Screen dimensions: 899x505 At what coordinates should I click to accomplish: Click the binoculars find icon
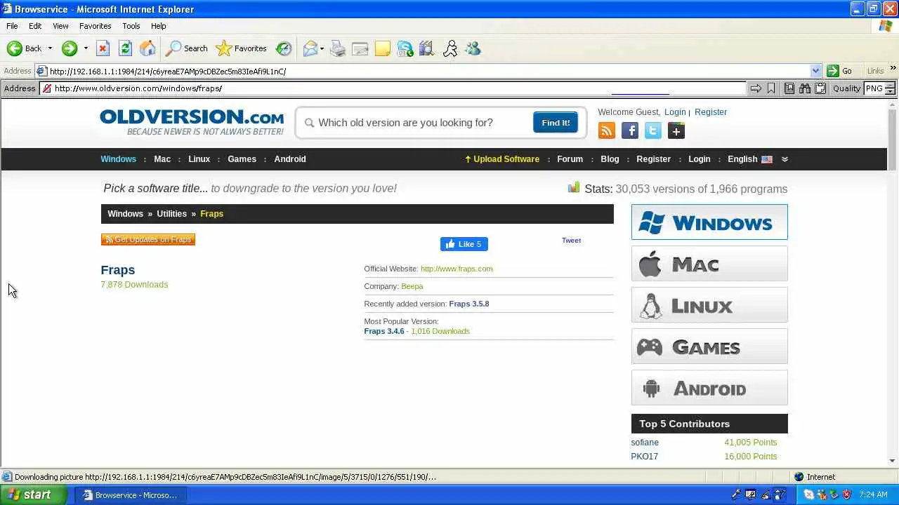804,88
